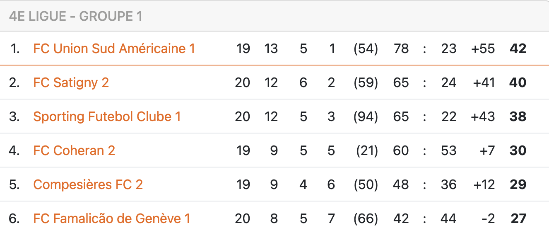The width and height of the screenshot is (549, 233).
Task: Open the Compesières FC 2 team link
Action: tap(88, 184)
